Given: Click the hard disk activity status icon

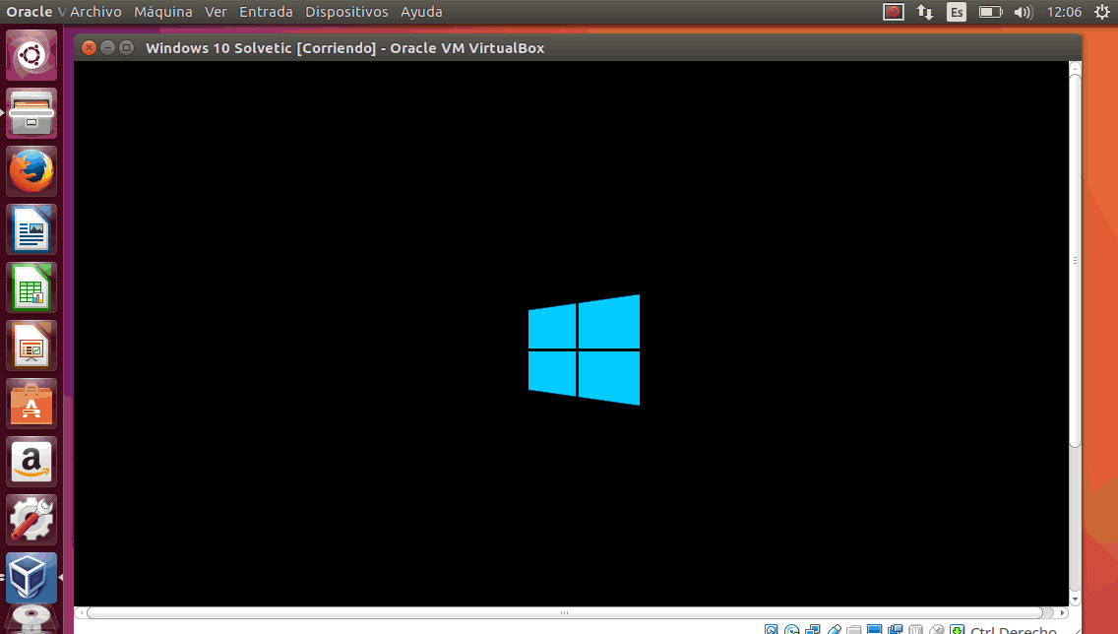Looking at the screenshot, I should (771, 630).
